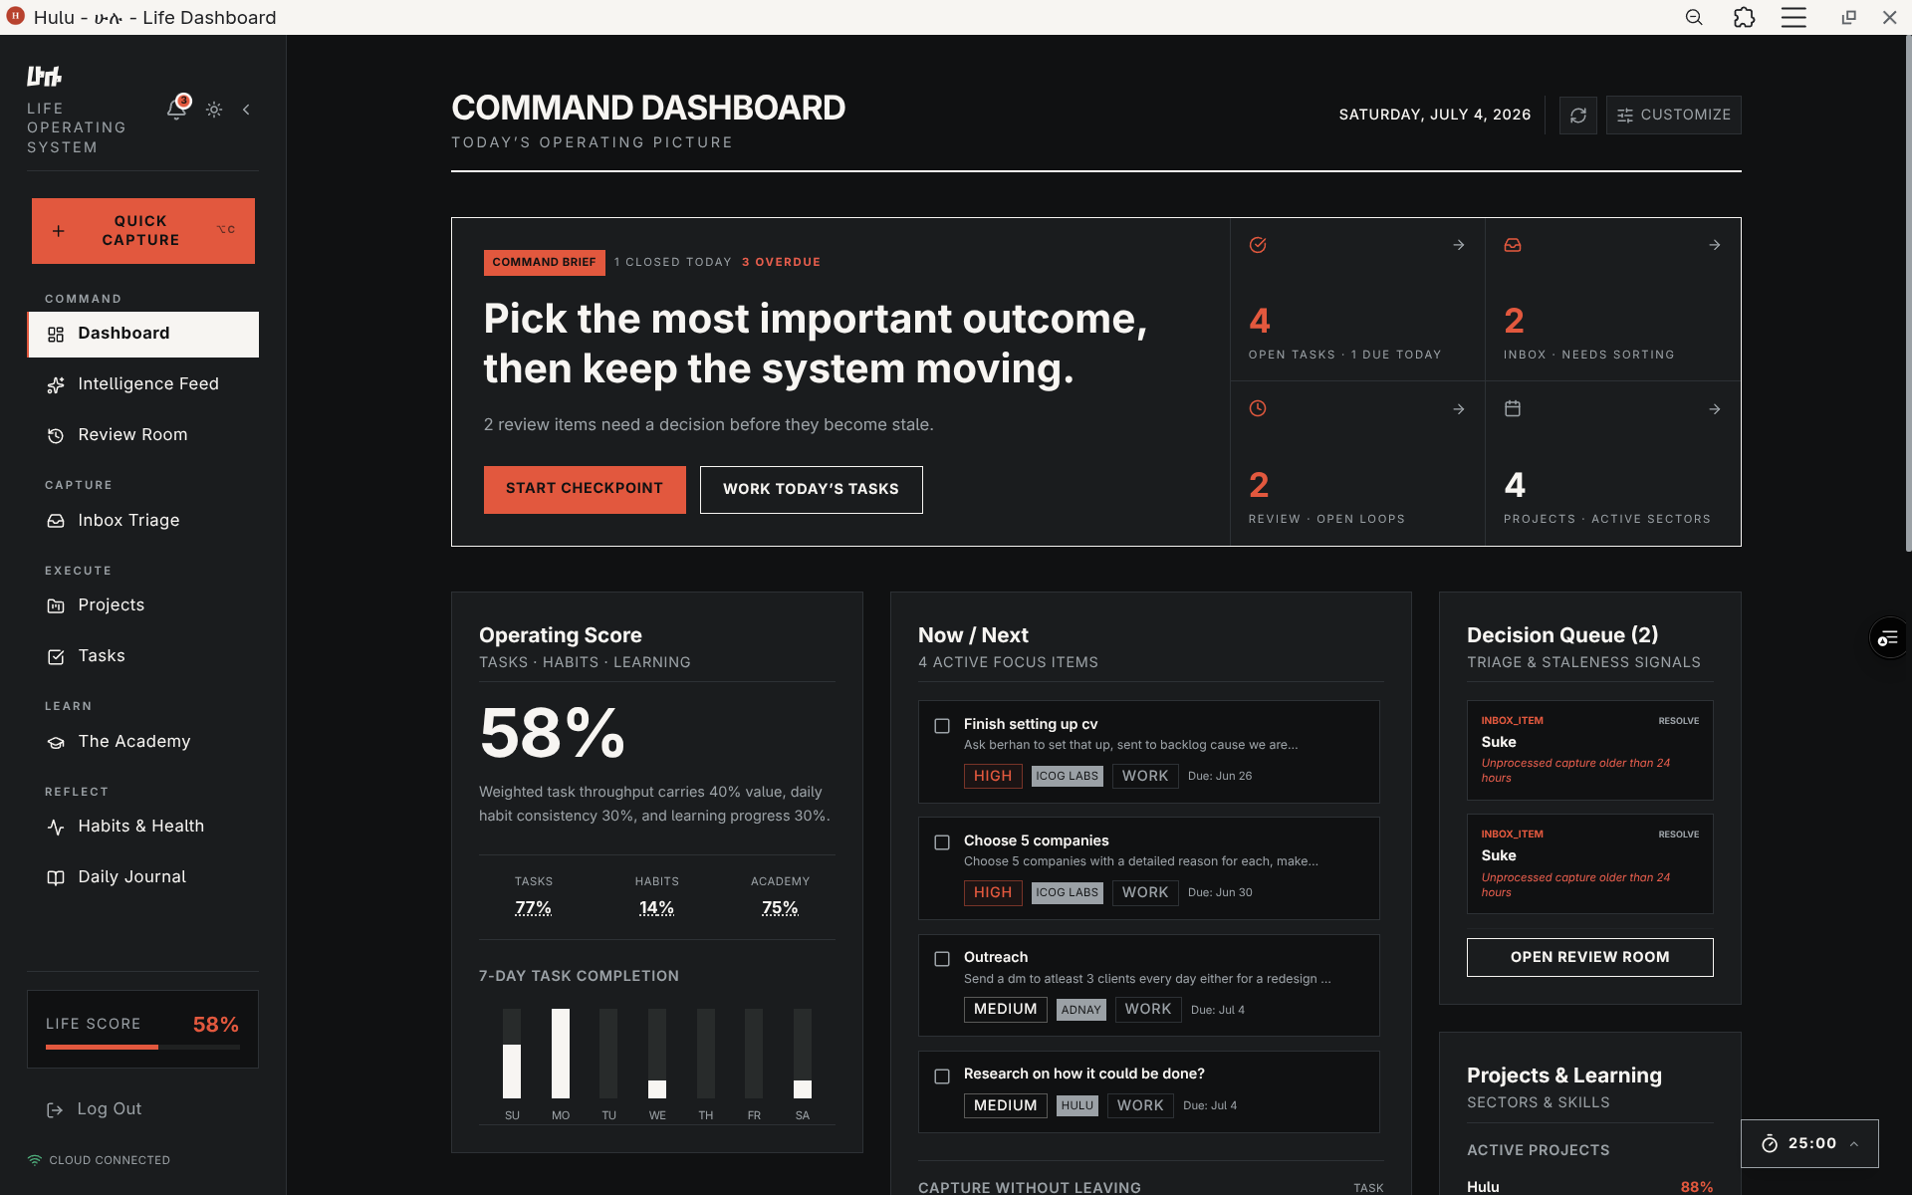Viewport: 1912px width, 1195px height.
Task: Open Quick Capture
Action: click(143, 230)
